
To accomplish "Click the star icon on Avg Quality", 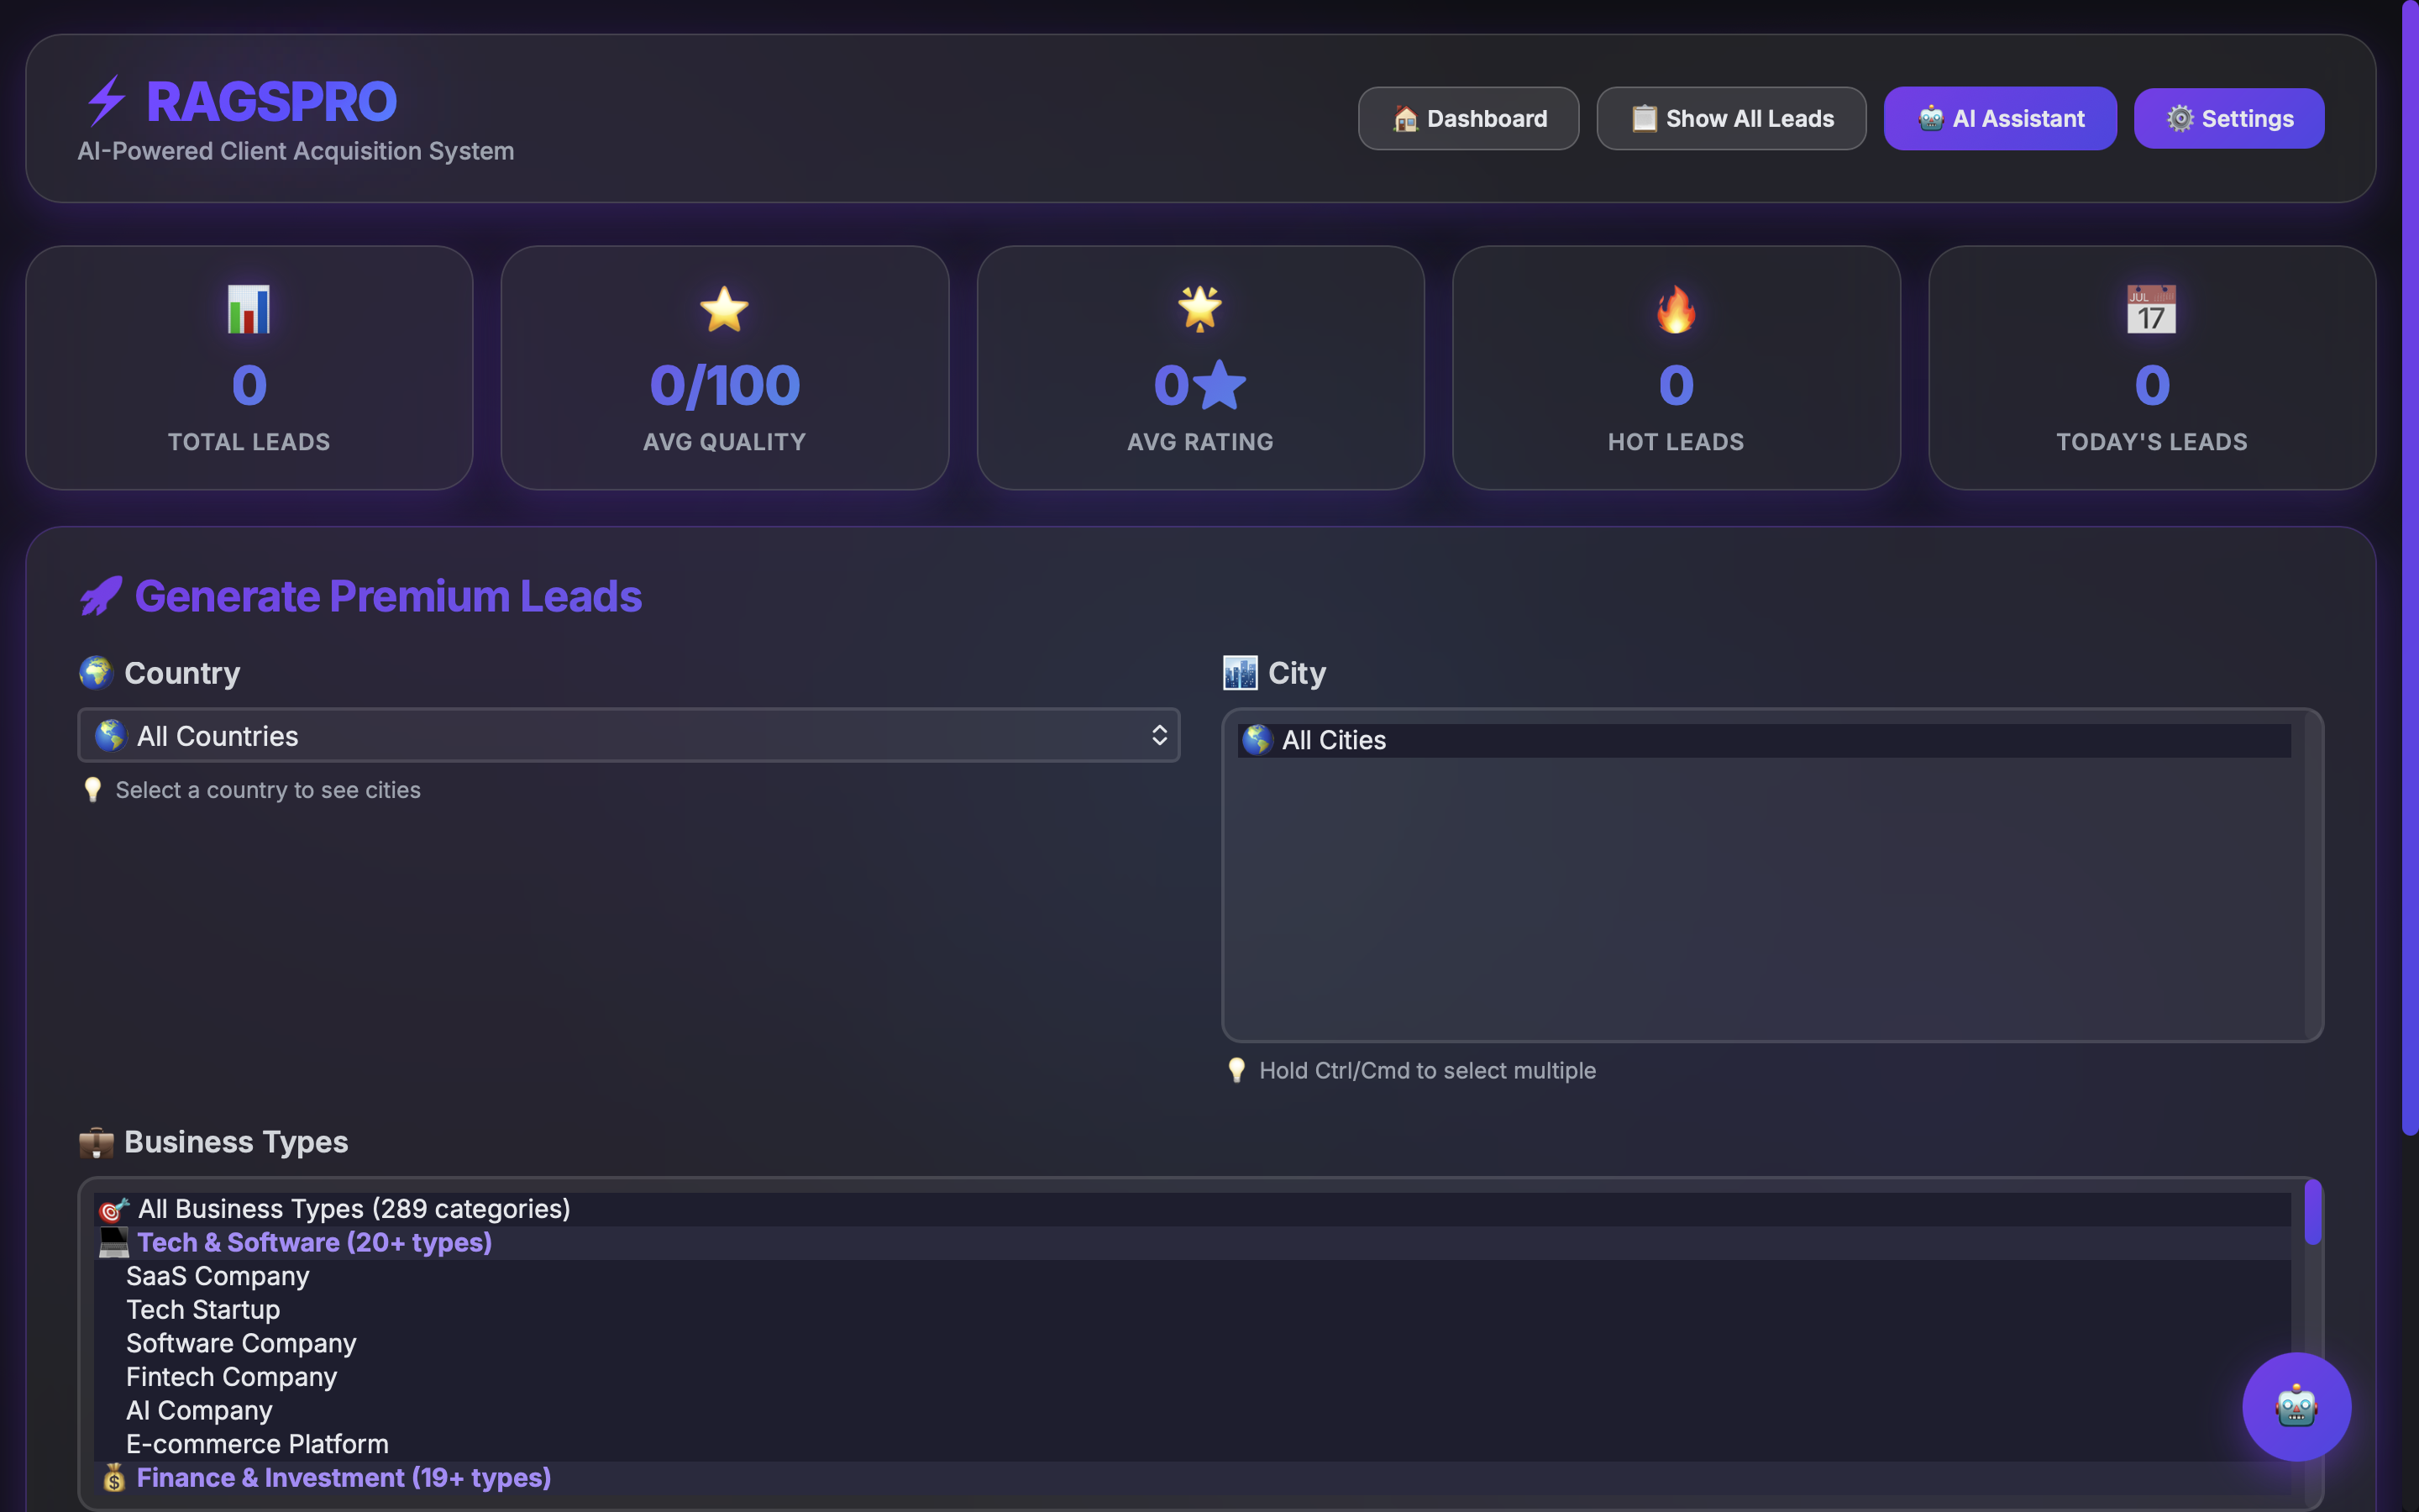I will tap(724, 309).
